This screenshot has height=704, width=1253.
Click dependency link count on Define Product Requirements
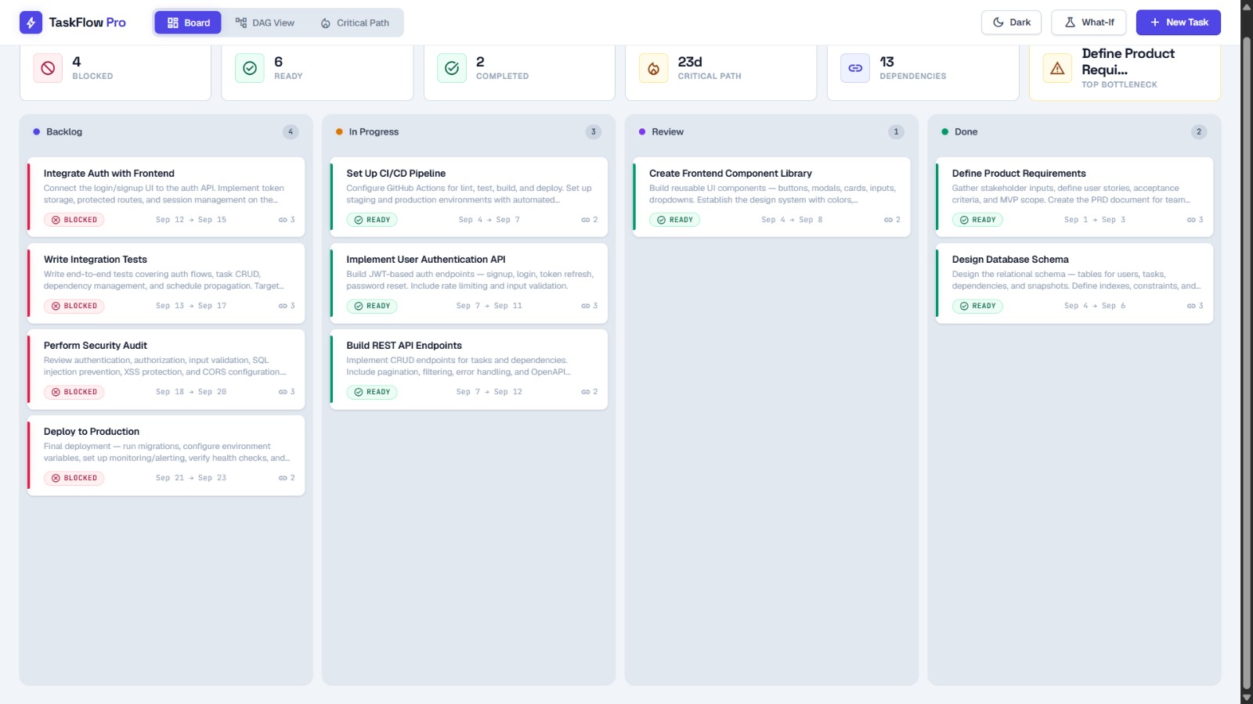(1195, 220)
